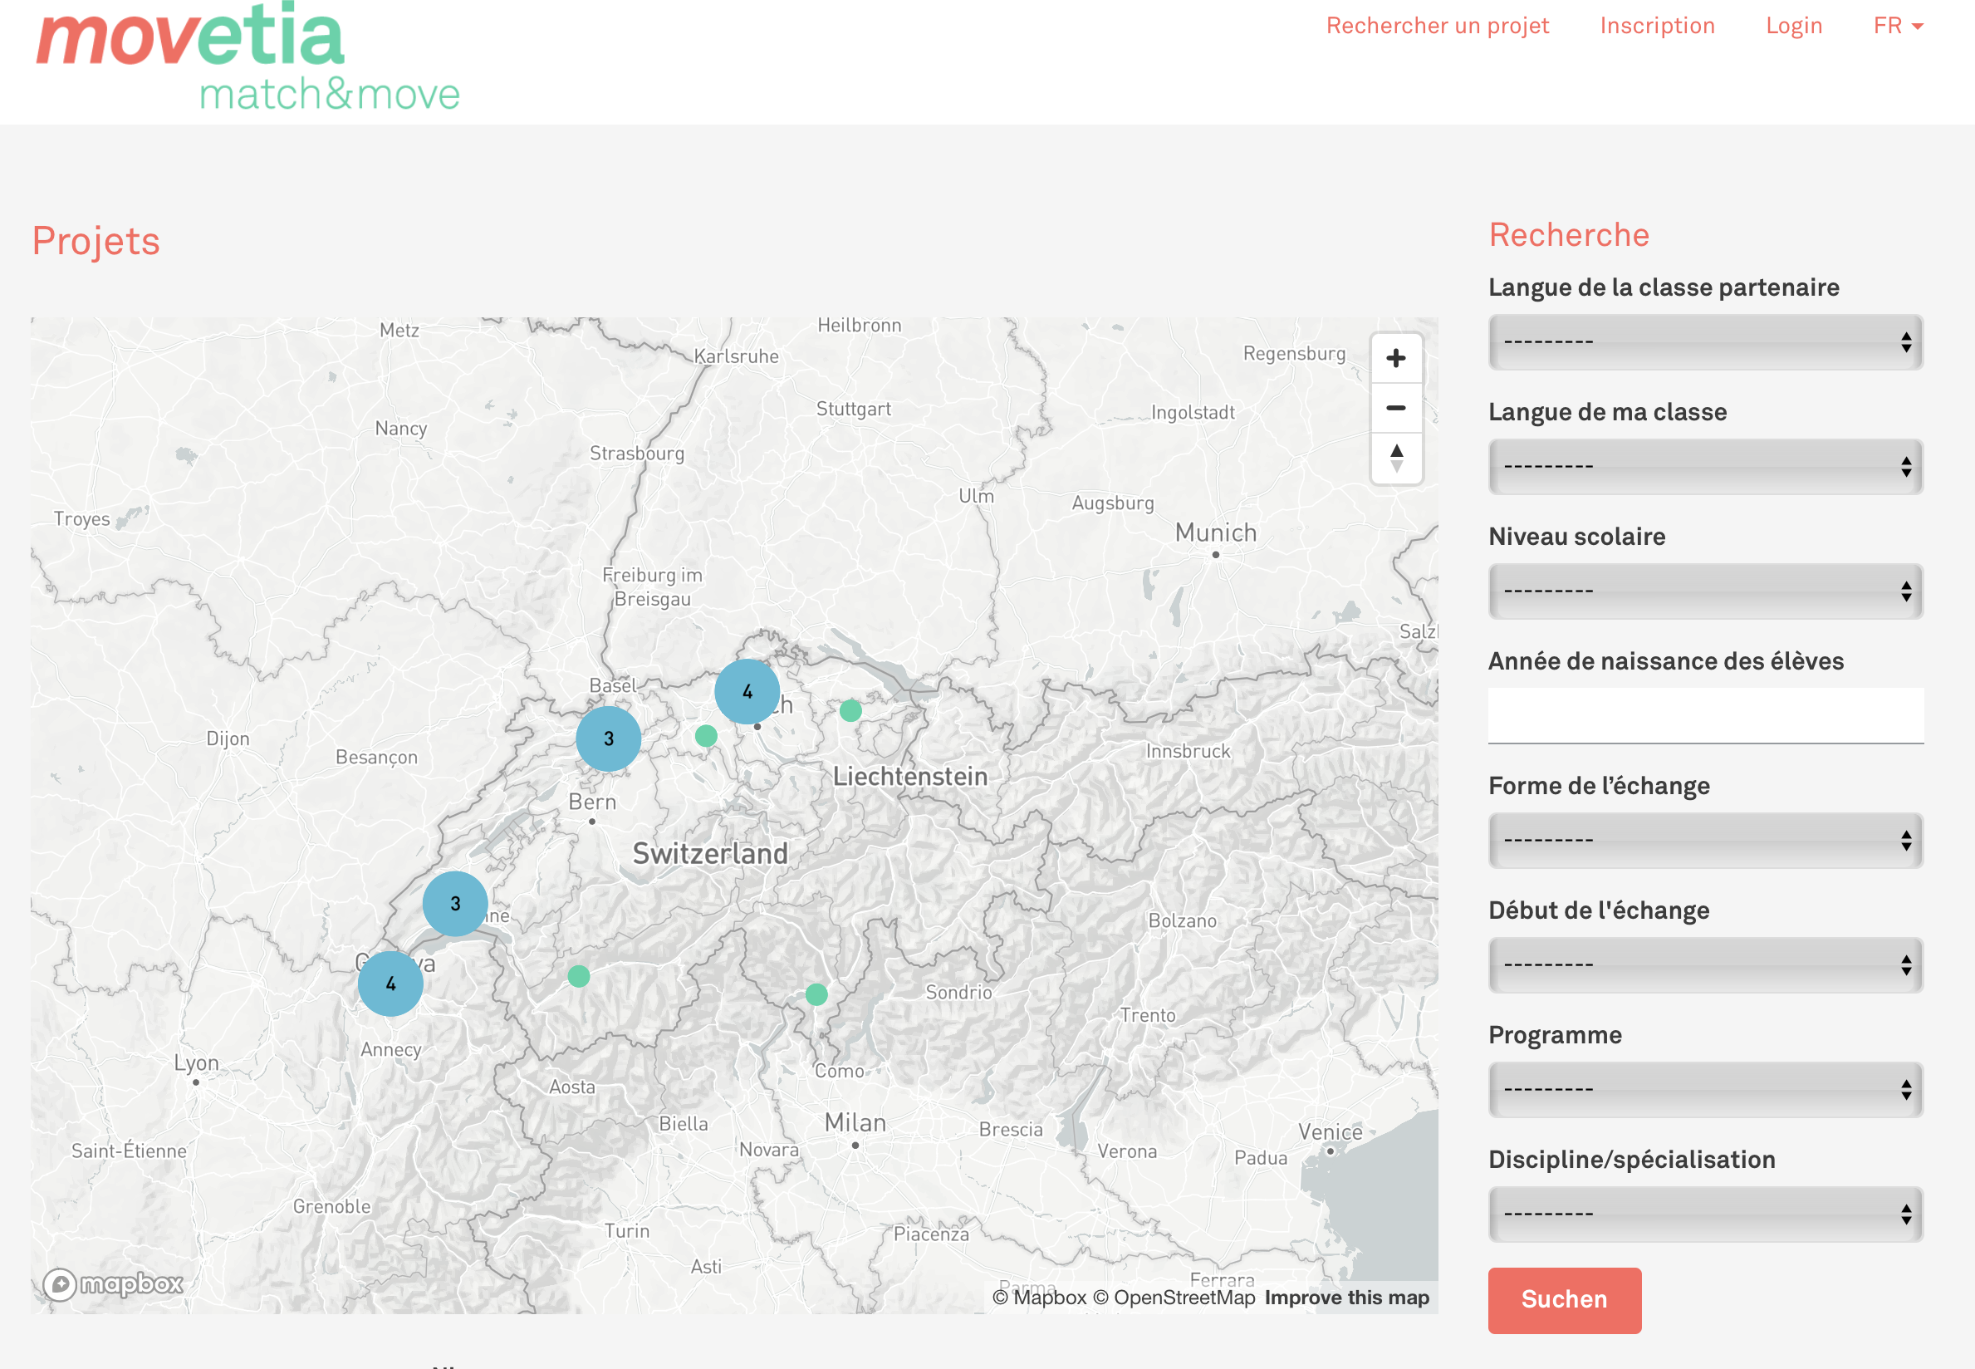
Task: Click the cluster marker 4 near Zurich
Action: tap(747, 691)
